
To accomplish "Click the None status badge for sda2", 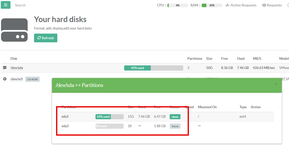I will point(175,126).
